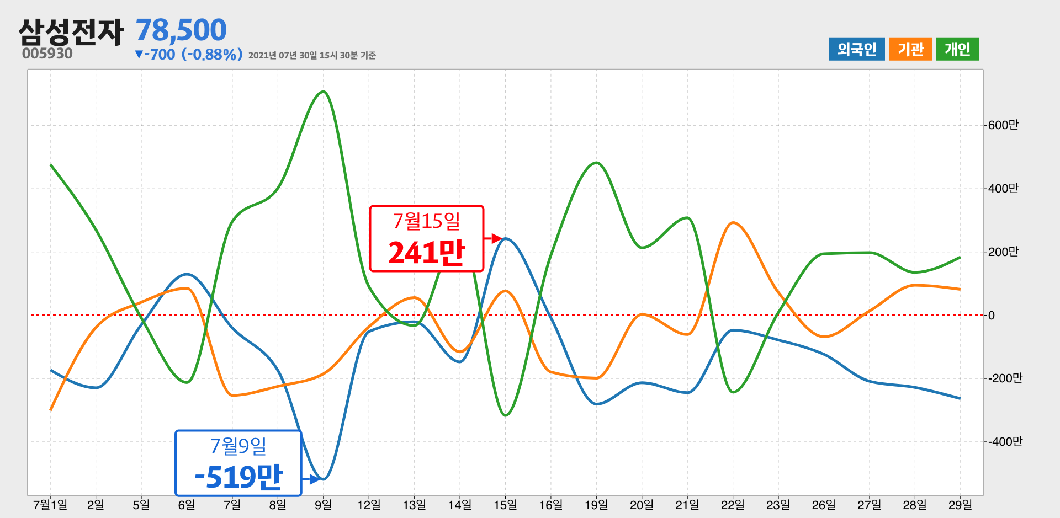Screen dimensions: 1060x518
Task: Click the 400만 y-axis label
Action: pyautogui.click(x=1003, y=189)
